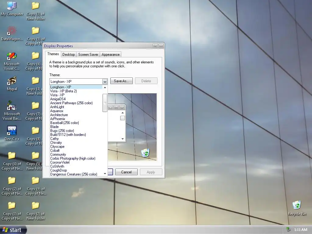Choose Ancient Pathways (256 color) theme

click(x=76, y=103)
